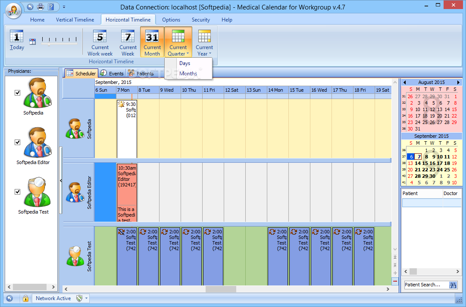Switch to the Events tab
The image size is (466, 307).
(112, 73)
